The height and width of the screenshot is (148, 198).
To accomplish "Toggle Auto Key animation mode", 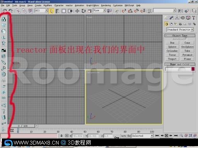I will pos(126,136).
